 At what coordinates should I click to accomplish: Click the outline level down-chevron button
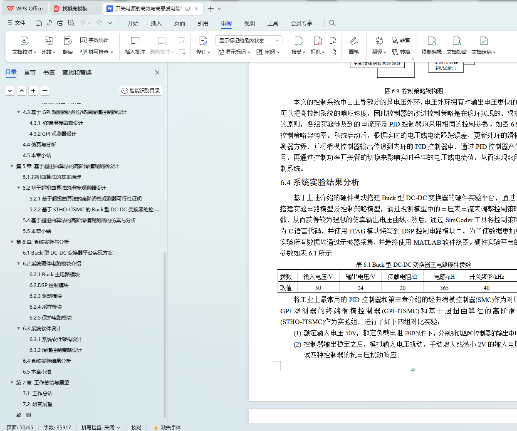[x=10, y=91]
